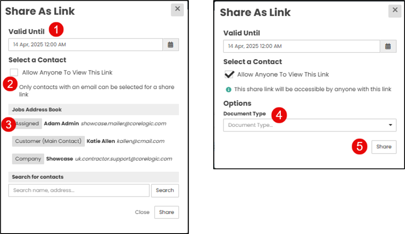405x234 pixels.
Task: Click the Search button
Action: coord(165,190)
